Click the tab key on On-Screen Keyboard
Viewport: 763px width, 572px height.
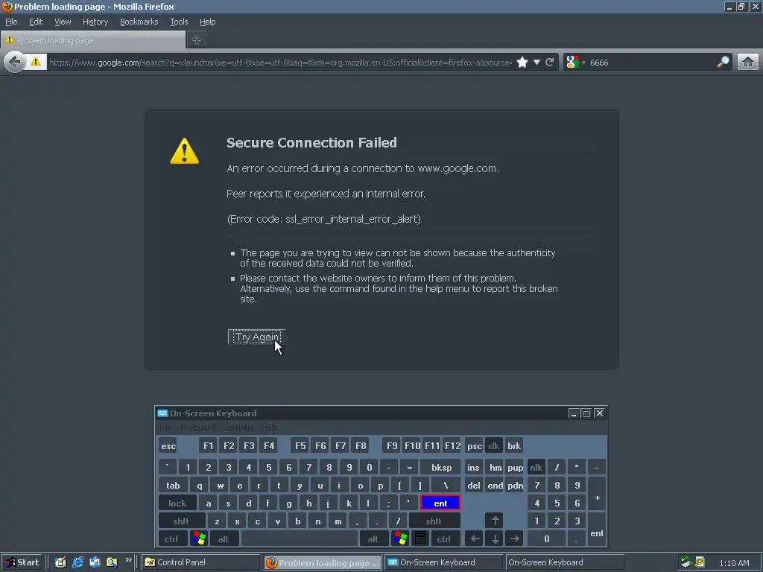click(x=173, y=486)
